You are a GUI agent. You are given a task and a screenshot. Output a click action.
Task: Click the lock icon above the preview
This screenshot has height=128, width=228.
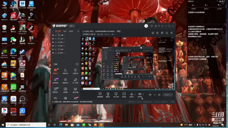click(157, 33)
